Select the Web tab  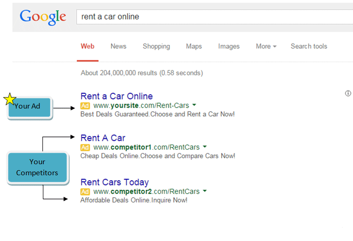pos(88,46)
